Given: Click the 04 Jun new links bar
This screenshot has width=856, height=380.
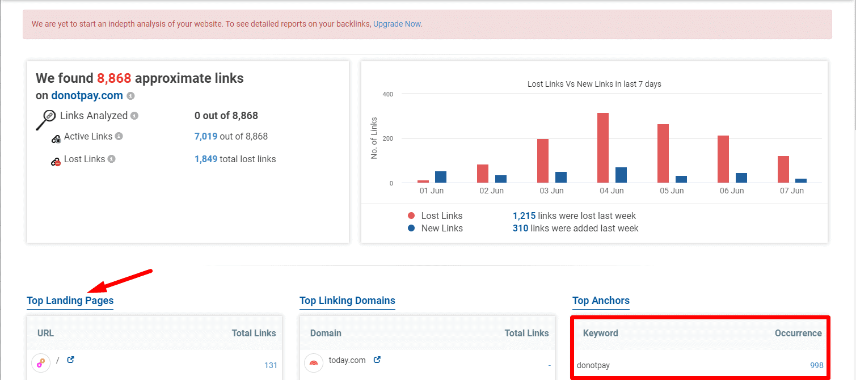Looking at the screenshot, I should (x=621, y=175).
